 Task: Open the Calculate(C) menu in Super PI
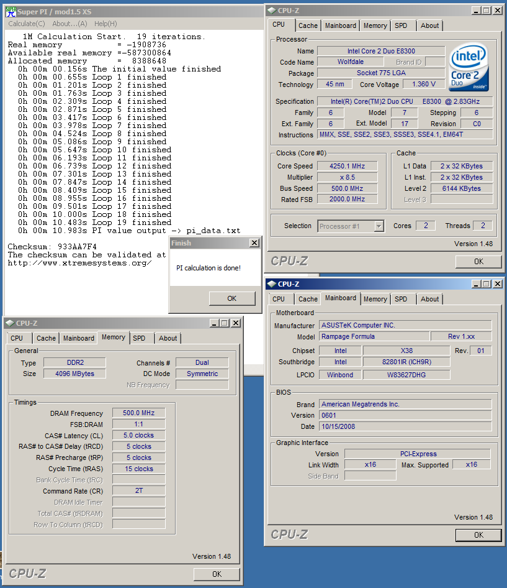point(27,24)
